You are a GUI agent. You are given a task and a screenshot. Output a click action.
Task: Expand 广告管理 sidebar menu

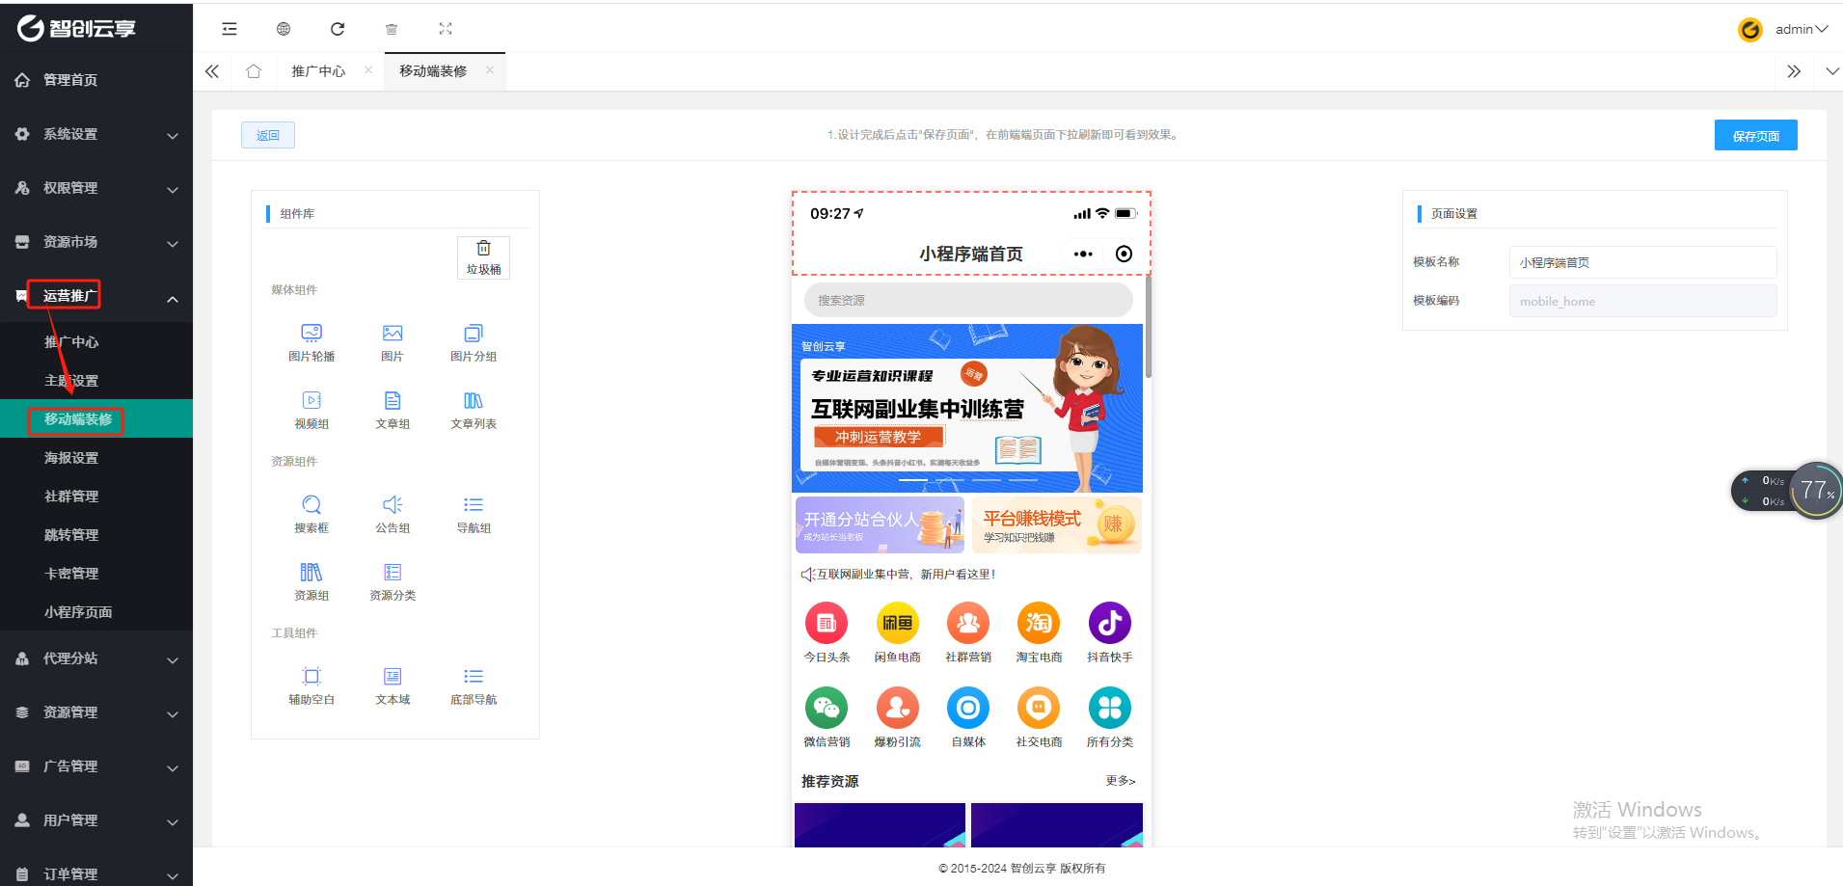tap(96, 766)
